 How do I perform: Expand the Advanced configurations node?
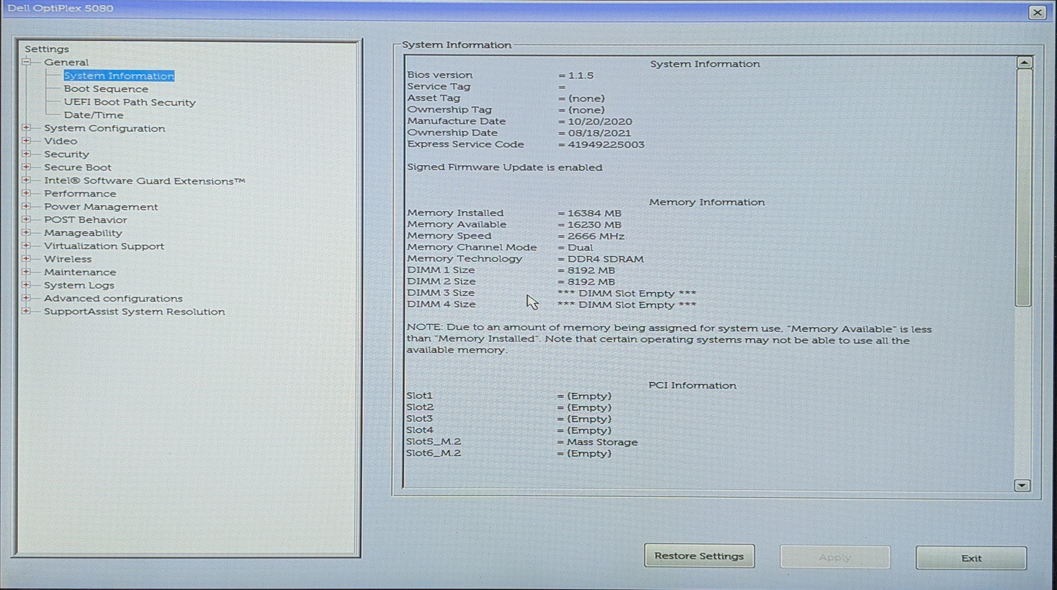[x=26, y=298]
